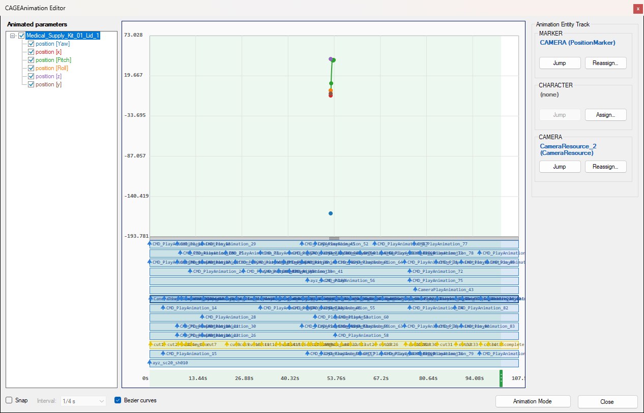Collapse the Medical_Supply_Kit_01_Lid_1 tree node
This screenshot has width=644, height=413.
pos(13,36)
